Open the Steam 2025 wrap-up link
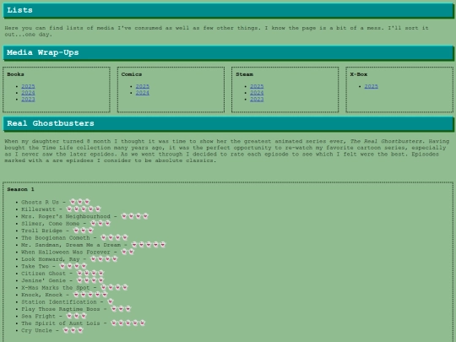 click(257, 86)
